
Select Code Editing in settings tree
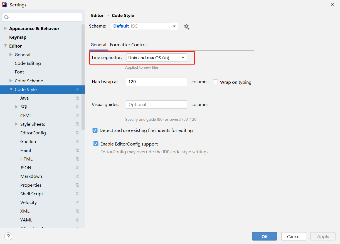click(28, 63)
